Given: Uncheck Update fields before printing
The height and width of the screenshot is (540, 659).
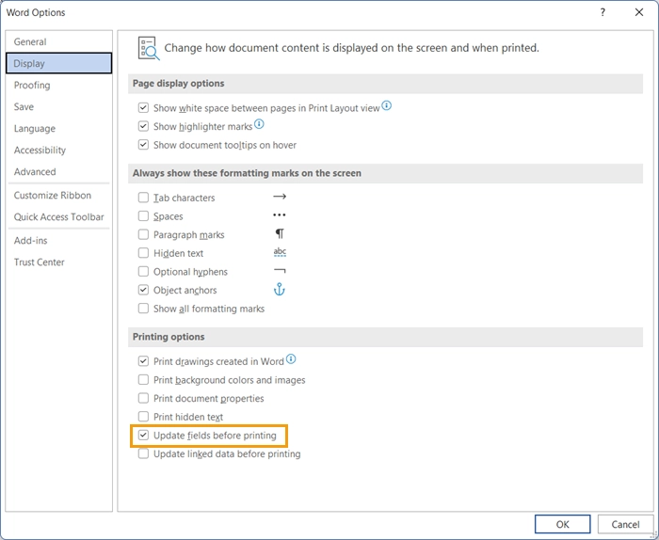Looking at the screenshot, I should pos(143,435).
